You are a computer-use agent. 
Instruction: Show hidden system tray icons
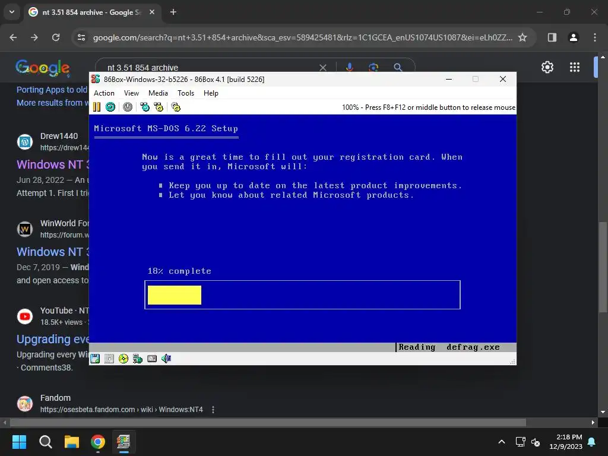[x=501, y=442]
